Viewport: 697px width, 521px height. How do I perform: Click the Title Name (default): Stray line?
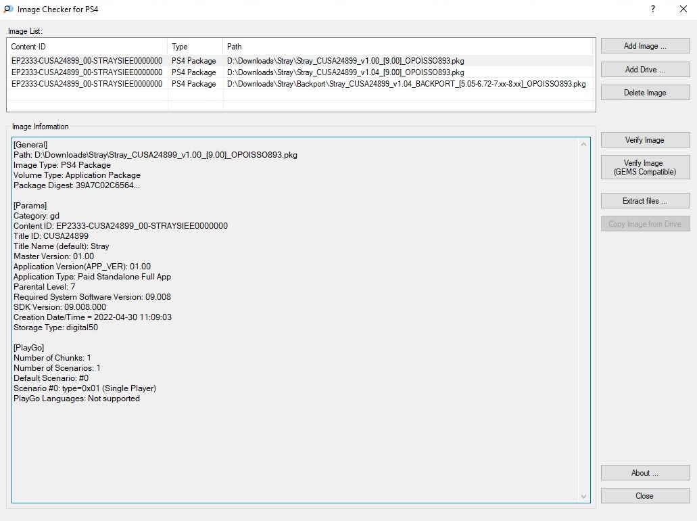(62, 246)
